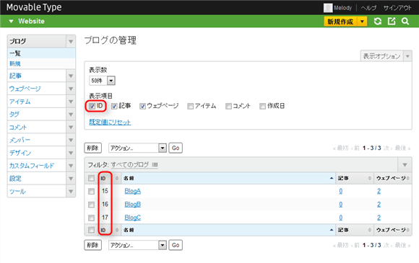
Task: Open the Melody user profile link
Action: click(x=343, y=8)
